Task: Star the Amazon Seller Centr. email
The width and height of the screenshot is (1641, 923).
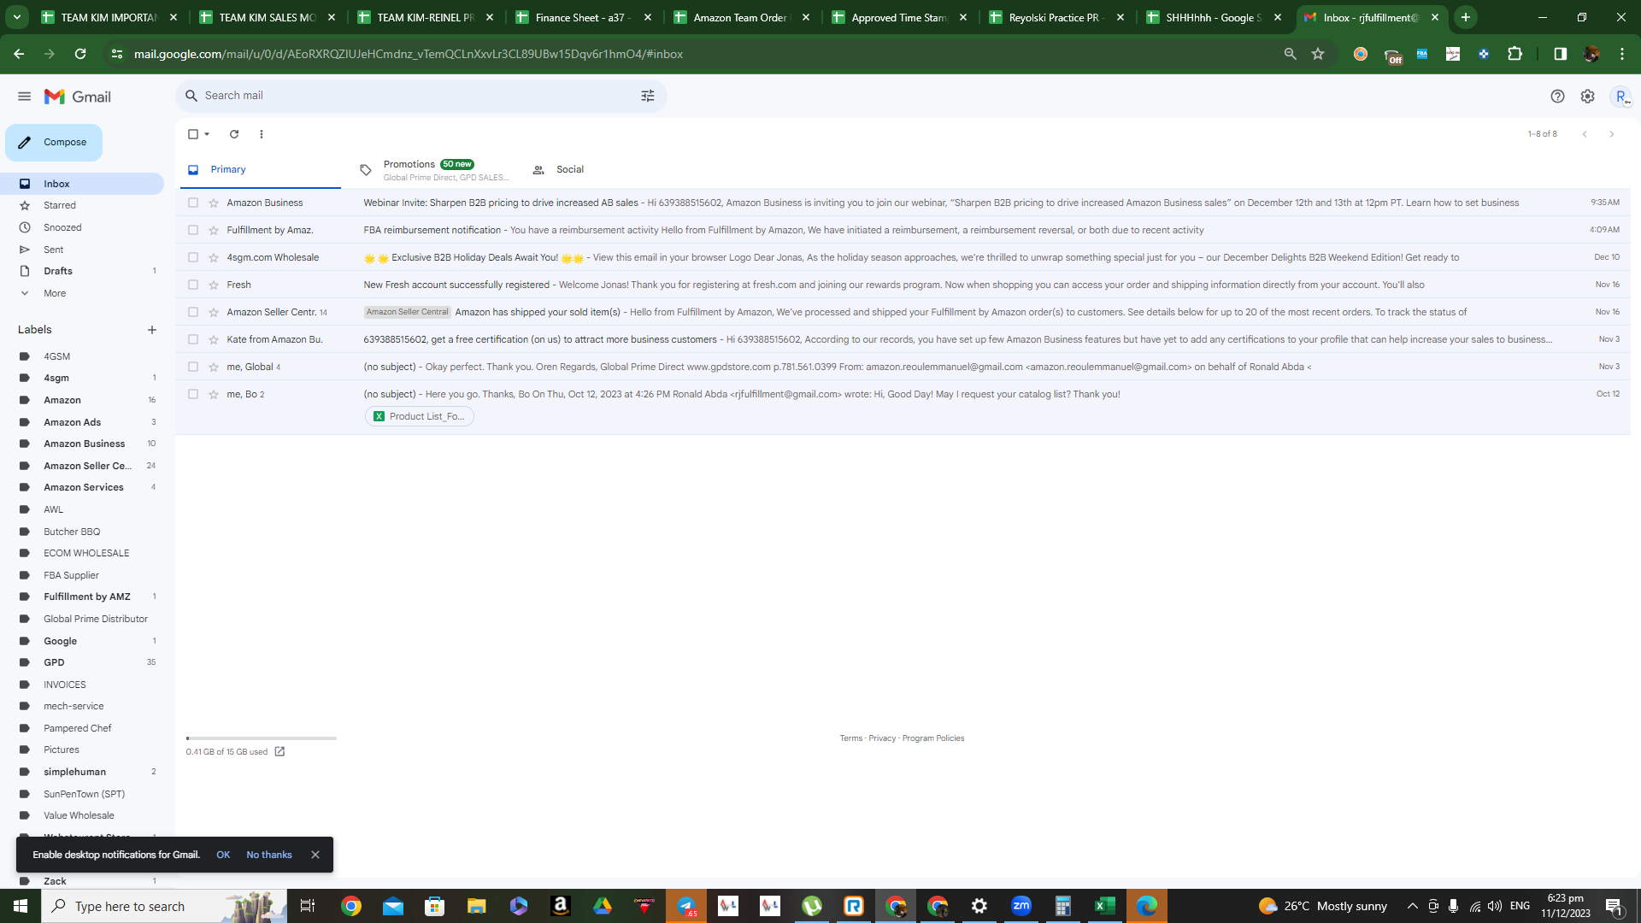Action: coord(214,313)
